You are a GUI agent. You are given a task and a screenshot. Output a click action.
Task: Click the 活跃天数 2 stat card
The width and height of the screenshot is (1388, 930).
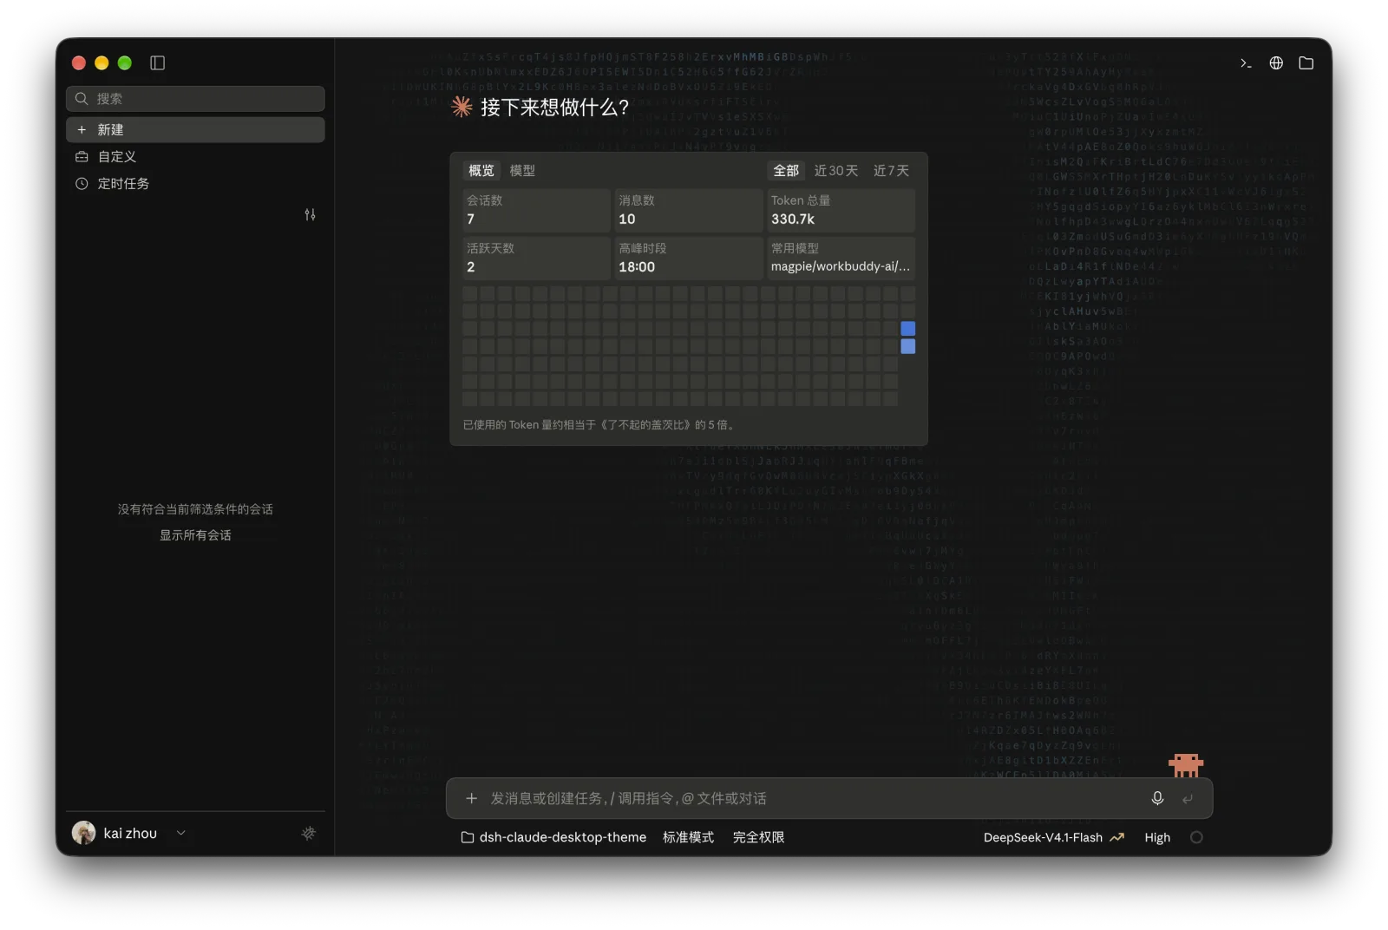click(x=536, y=258)
